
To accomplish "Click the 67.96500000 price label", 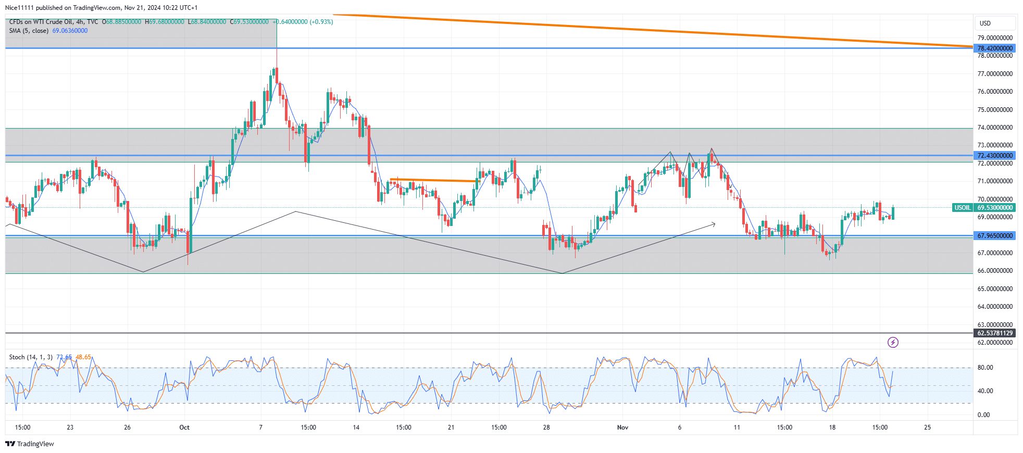I will 995,235.
